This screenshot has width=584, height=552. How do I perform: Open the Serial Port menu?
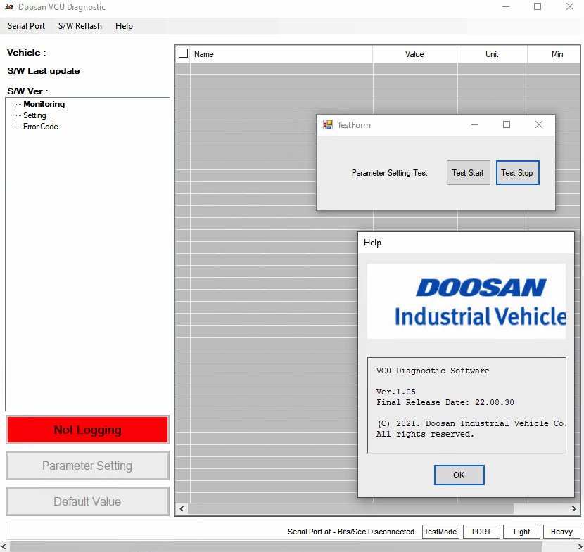point(26,26)
